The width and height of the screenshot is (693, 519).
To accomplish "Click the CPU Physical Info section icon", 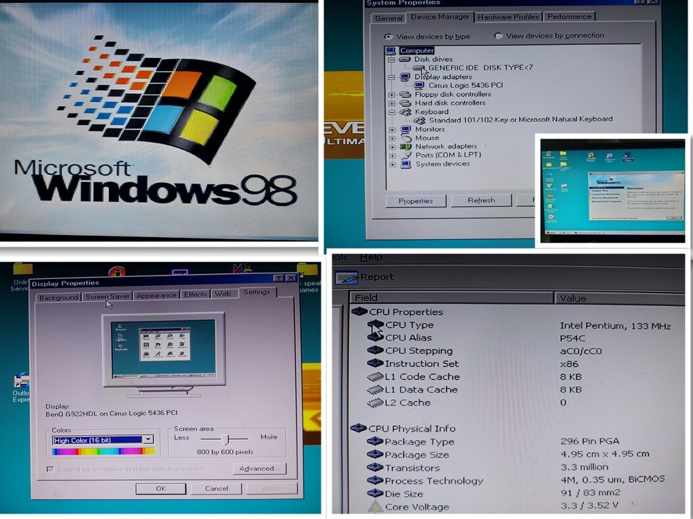I will [x=359, y=428].
